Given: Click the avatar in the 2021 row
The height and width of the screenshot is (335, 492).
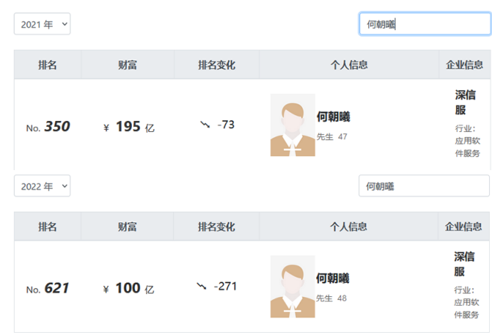Looking at the screenshot, I should (x=292, y=125).
